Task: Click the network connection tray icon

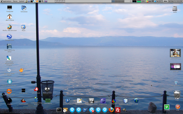Action: (150, 2)
